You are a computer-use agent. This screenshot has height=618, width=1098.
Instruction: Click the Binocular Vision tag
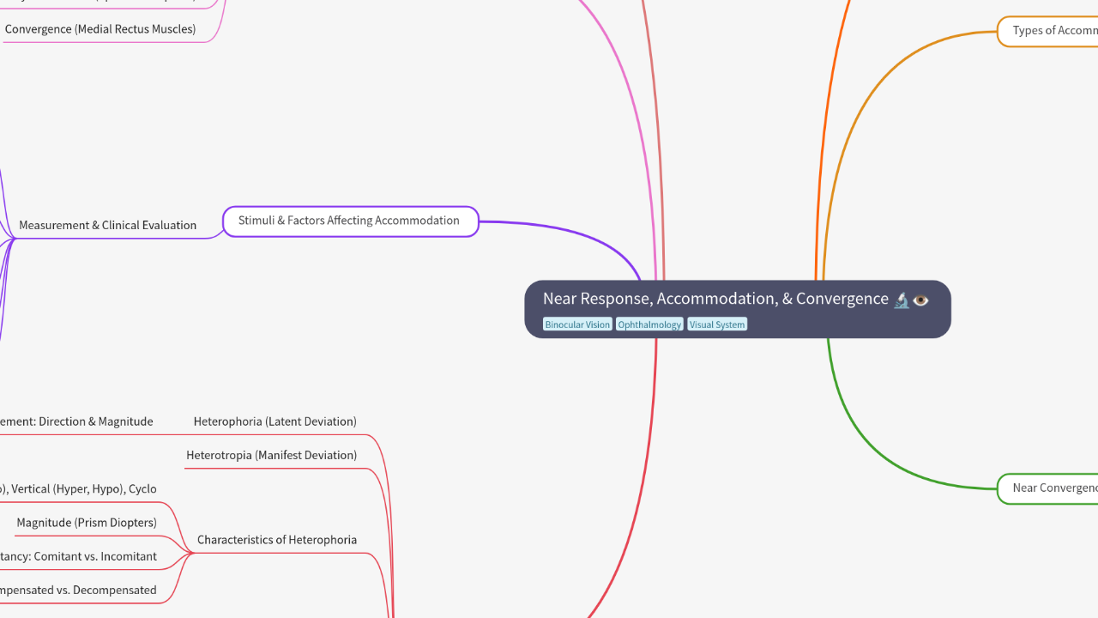[x=577, y=324]
